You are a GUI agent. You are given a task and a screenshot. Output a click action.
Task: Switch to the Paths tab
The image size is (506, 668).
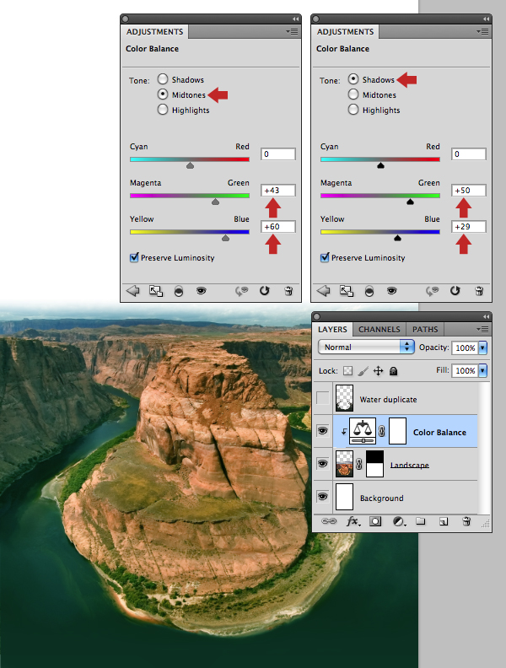[425, 329]
